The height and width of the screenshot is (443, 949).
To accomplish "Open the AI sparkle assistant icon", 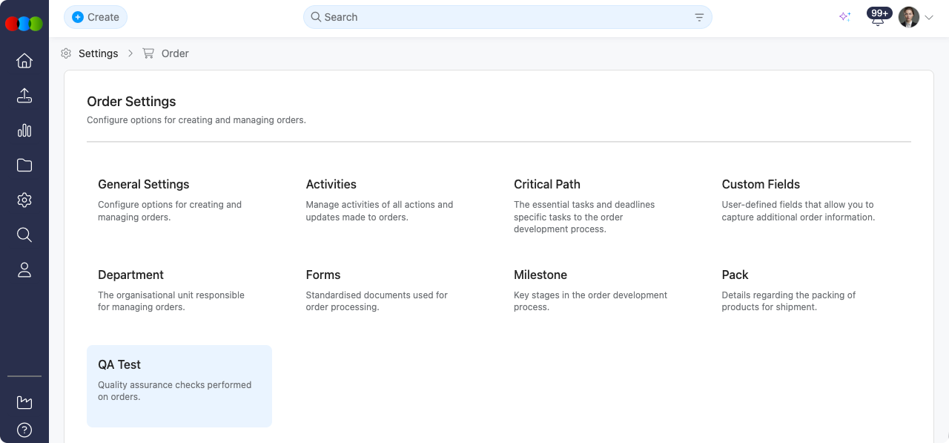I will (844, 17).
